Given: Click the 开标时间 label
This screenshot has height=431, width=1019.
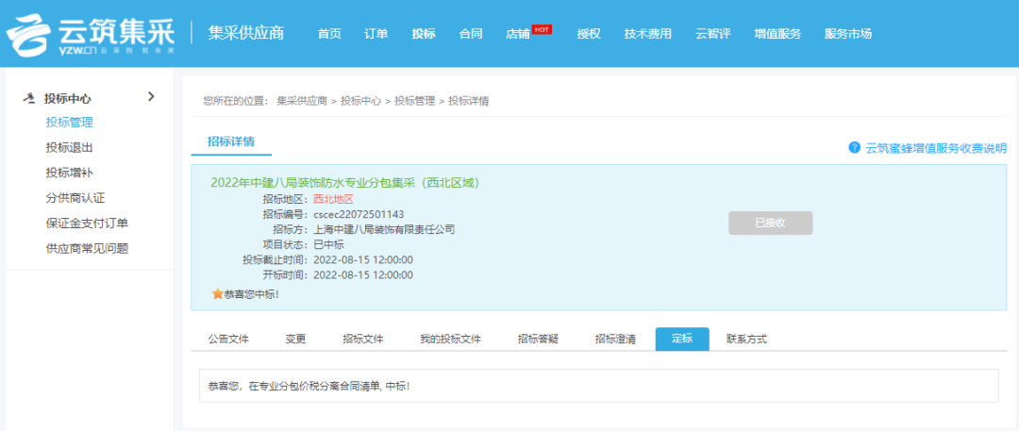Looking at the screenshot, I should tap(285, 275).
